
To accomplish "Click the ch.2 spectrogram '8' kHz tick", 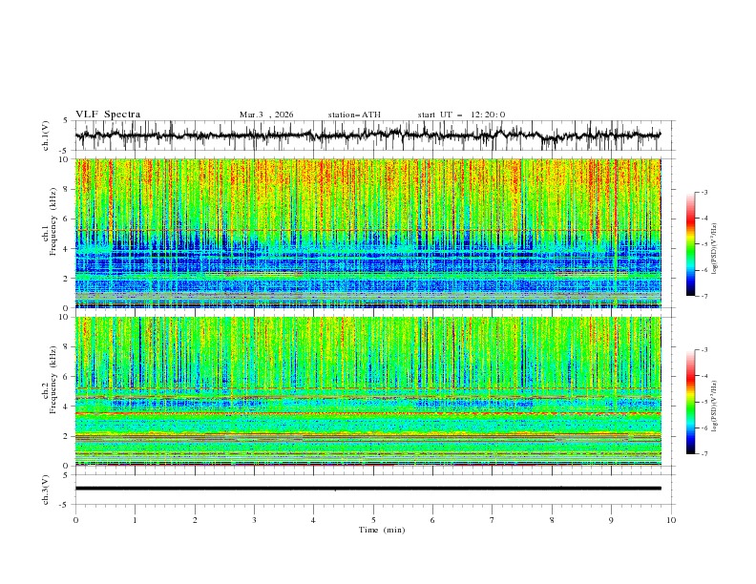I will [x=66, y=347].
